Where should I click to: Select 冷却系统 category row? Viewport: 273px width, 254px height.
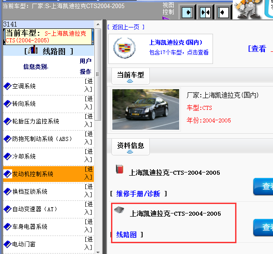tap(49, 157)
